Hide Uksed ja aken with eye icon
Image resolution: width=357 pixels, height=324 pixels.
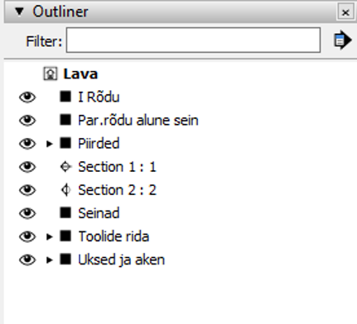[x=27, y=260]
